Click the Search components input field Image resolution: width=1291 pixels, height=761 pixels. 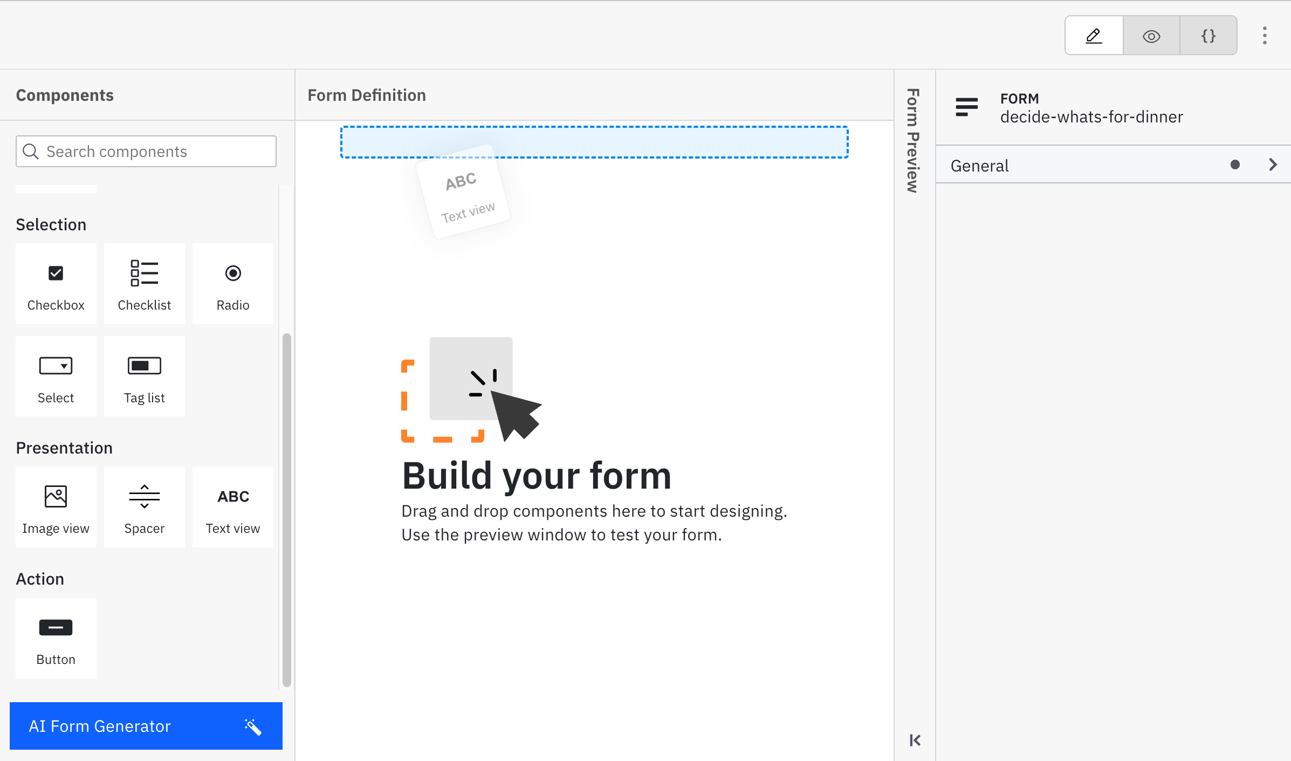pos(146,152)
